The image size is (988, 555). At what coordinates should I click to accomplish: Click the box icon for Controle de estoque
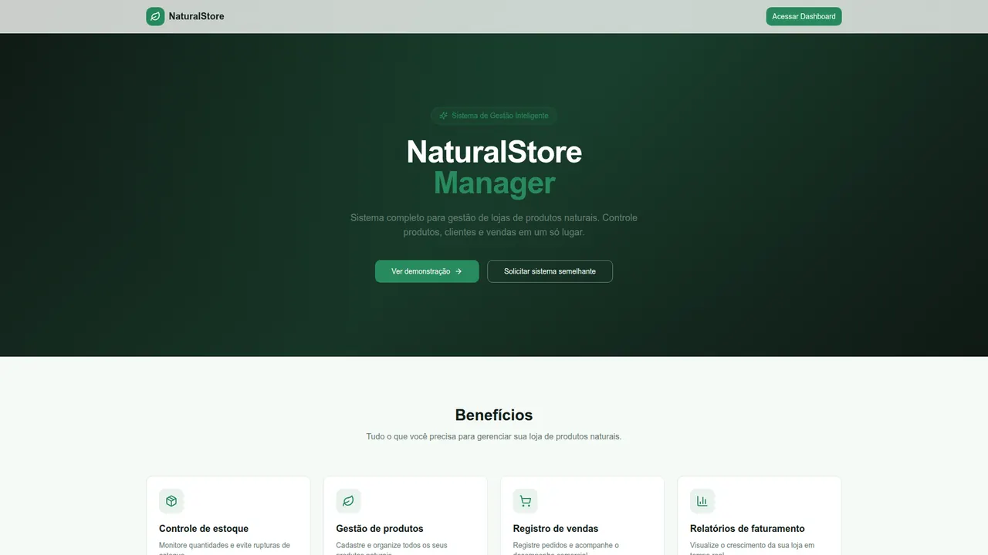pos(171,501)
